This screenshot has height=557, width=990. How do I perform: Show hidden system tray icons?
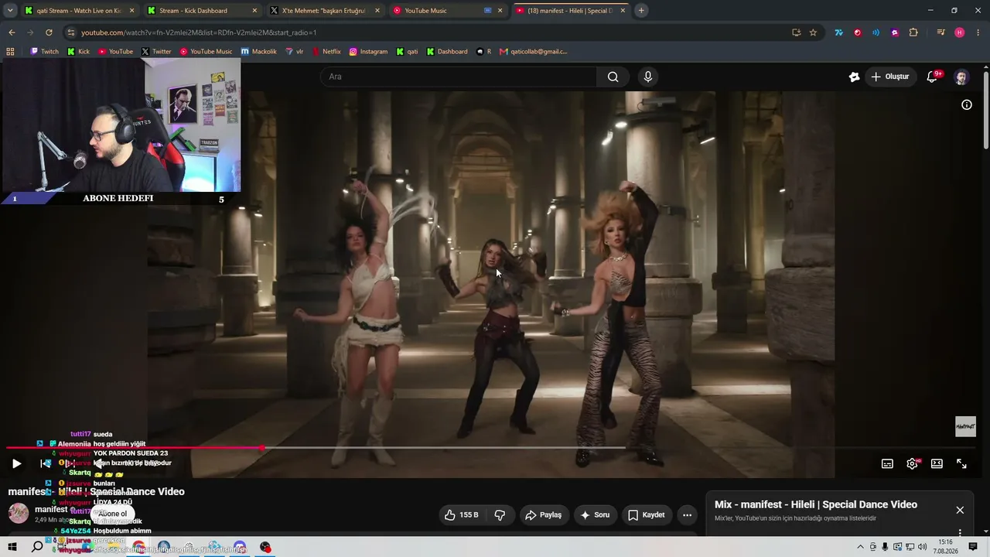point(860,547)
